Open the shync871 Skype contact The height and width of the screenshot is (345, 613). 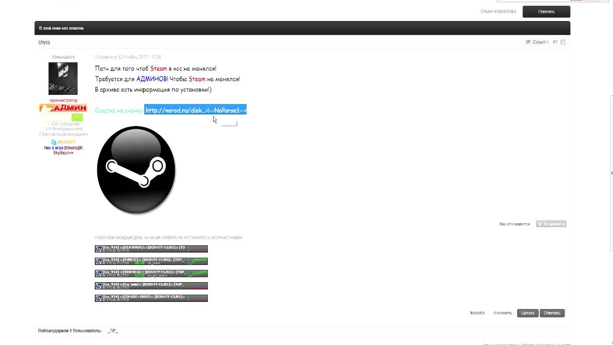pyautogui.click(x=66, y=142)
